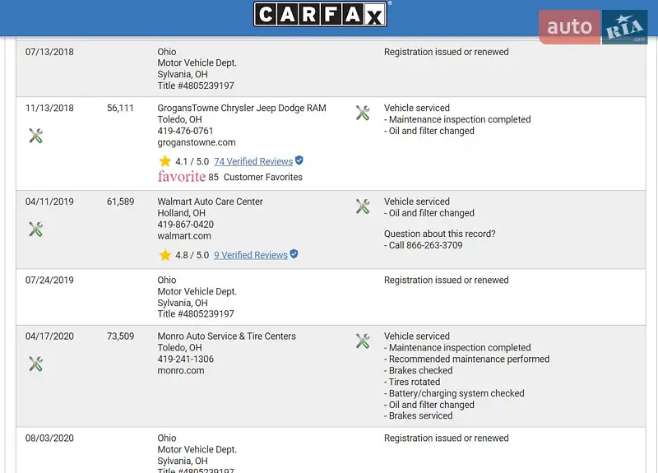
Task: Click the wrench icon beside Monro's Vehicle serviced
Action: [363, 341]
